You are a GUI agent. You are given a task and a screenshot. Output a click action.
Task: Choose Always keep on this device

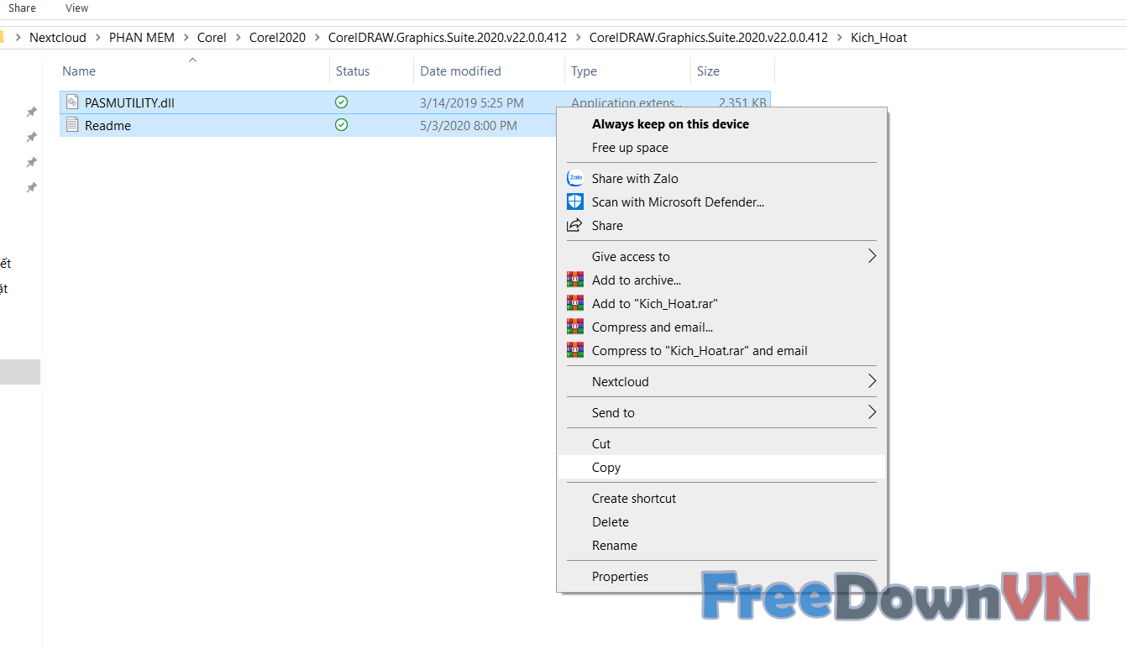tap(670, 123)
